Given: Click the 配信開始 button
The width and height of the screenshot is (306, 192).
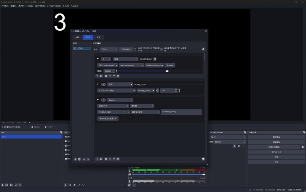Looking at the screenshot, I should 276,137.
